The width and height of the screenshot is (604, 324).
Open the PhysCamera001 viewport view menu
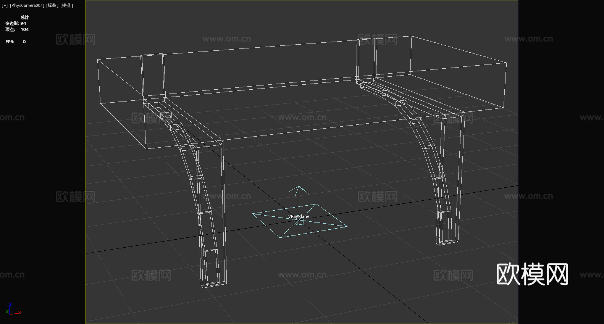coord(27,5)
